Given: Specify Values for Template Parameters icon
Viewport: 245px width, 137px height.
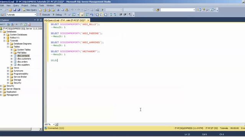Looking at the screenshot, I should click(x=130, y=14).
